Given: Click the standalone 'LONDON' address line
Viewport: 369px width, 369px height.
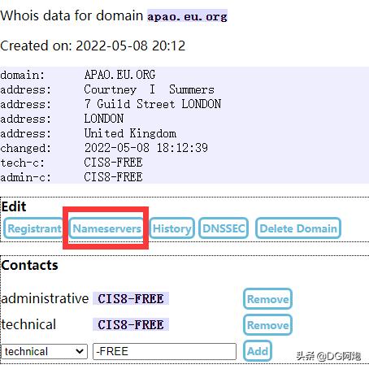Looking at the screenshot, I should (x=104, y=119).
